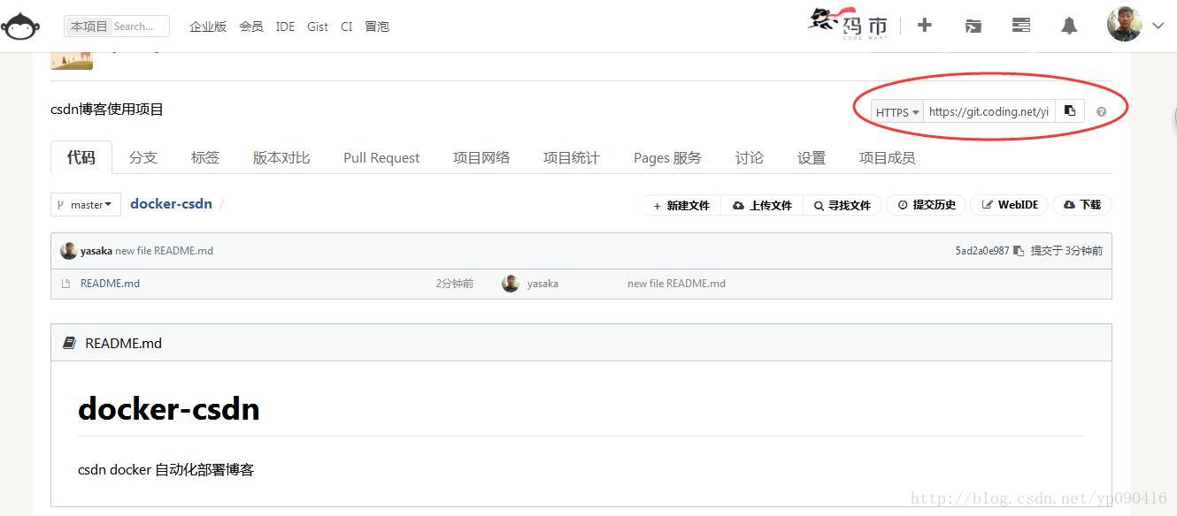Open 会员 in top navigation

click(251, 27)
